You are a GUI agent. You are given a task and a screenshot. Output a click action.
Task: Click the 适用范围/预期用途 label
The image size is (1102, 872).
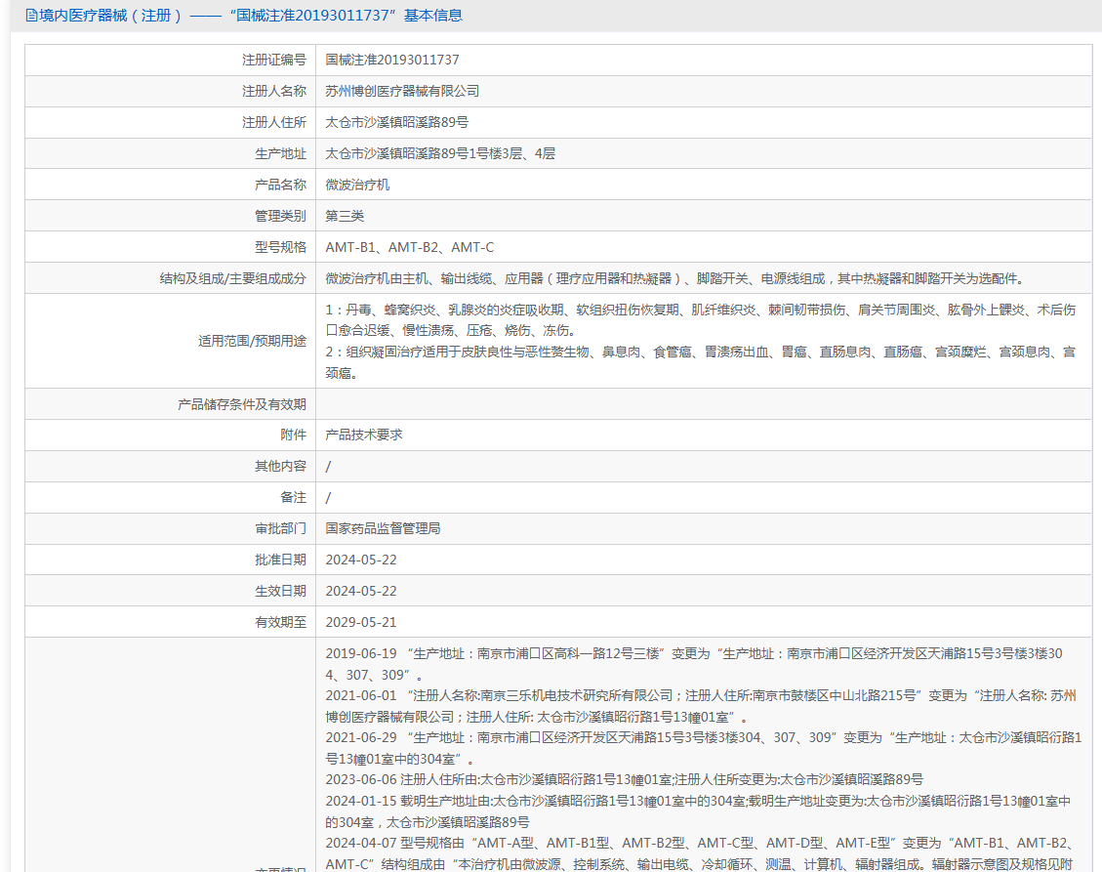[252, 341]
